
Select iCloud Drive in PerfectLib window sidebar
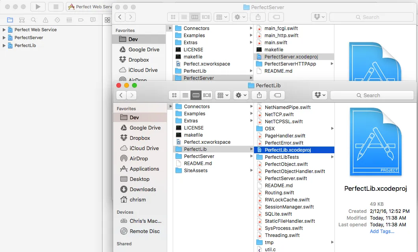140,149
